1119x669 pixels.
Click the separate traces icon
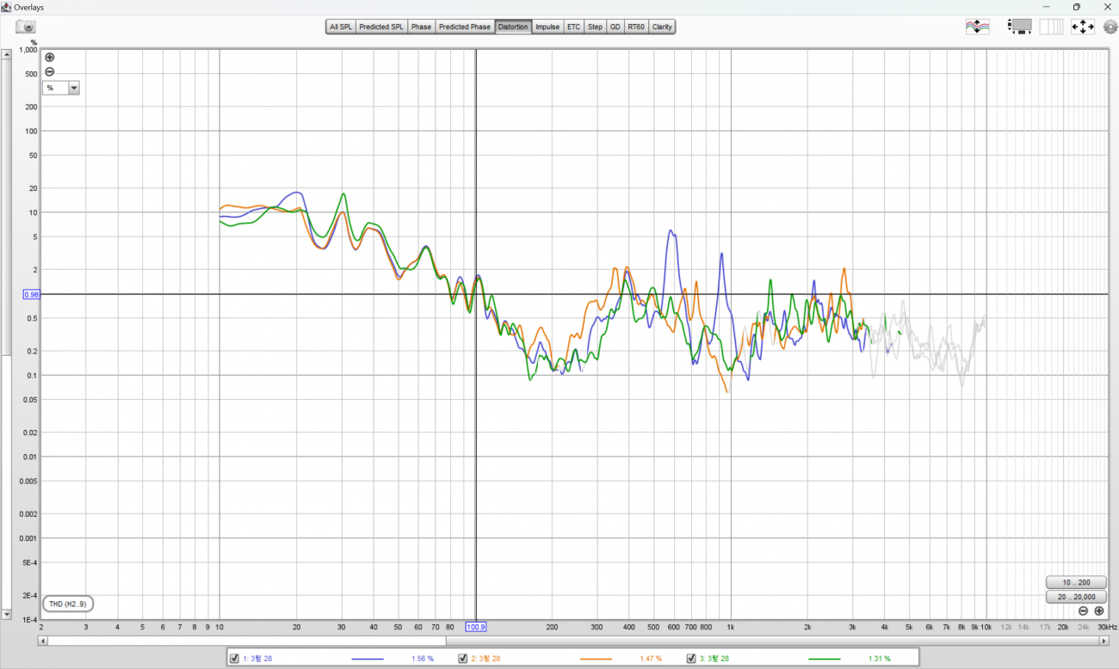tap(978, 28)
